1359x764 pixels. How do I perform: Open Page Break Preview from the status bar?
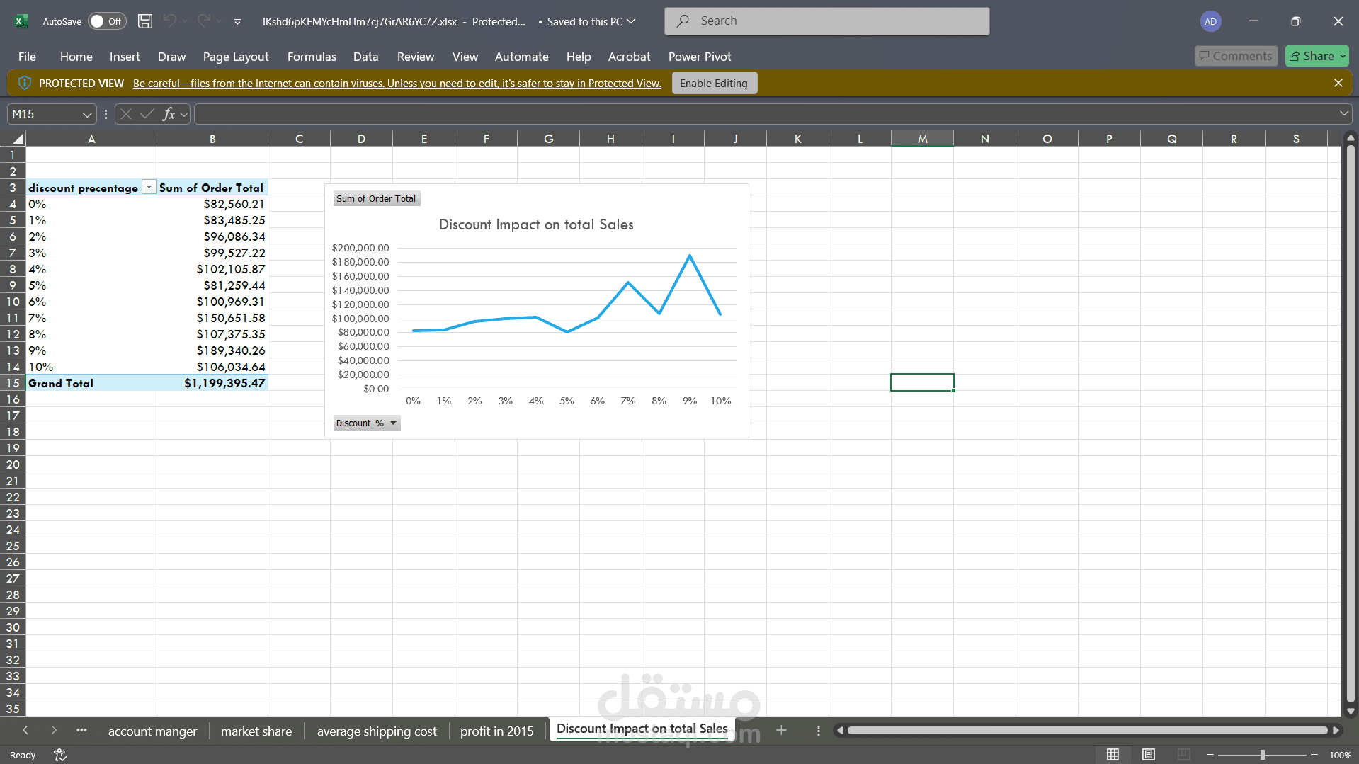[1183, 754]
